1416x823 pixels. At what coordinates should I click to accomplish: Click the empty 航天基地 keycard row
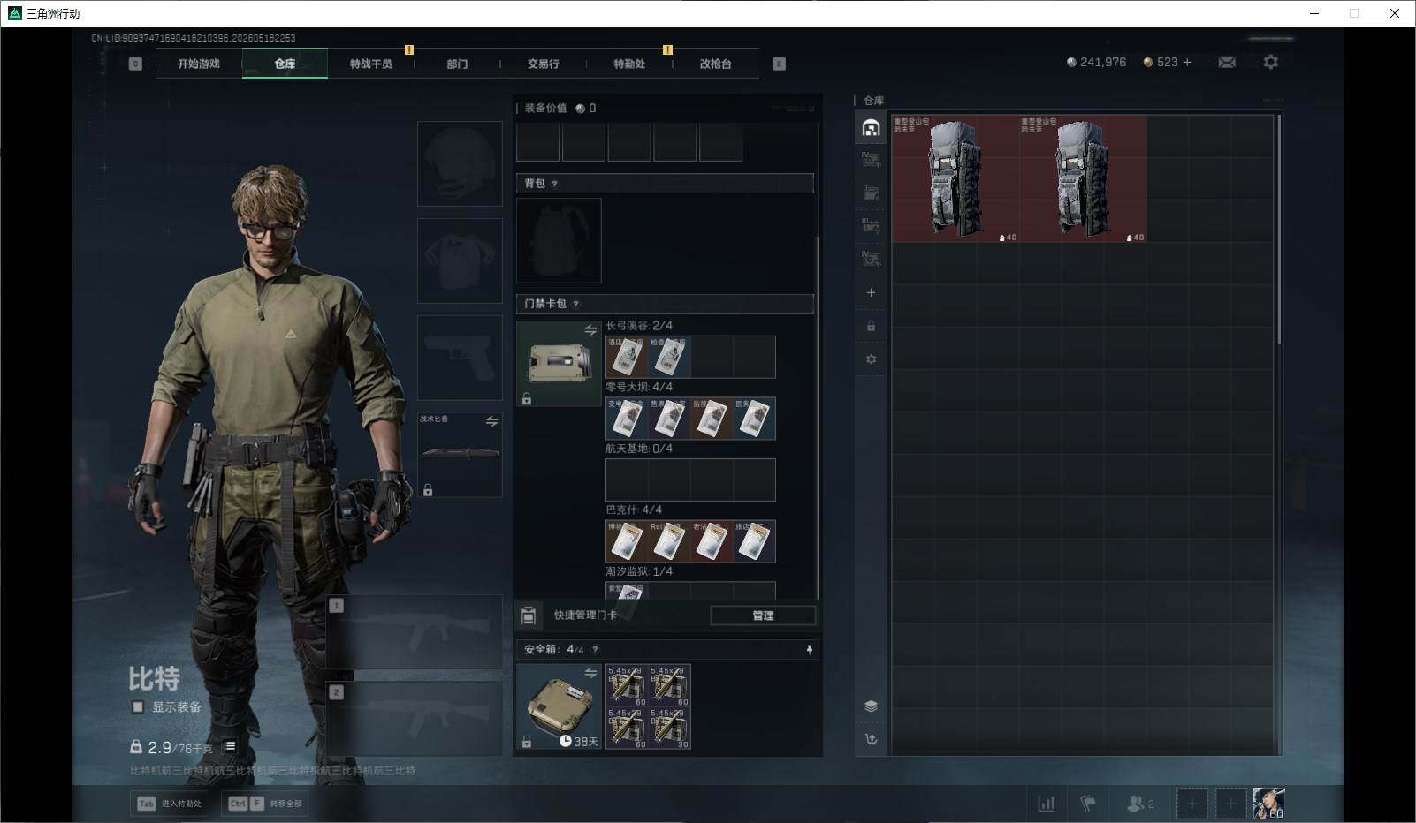click(x=690, y=479)
